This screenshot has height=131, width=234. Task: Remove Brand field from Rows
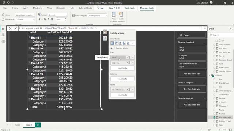pos(128,57)
